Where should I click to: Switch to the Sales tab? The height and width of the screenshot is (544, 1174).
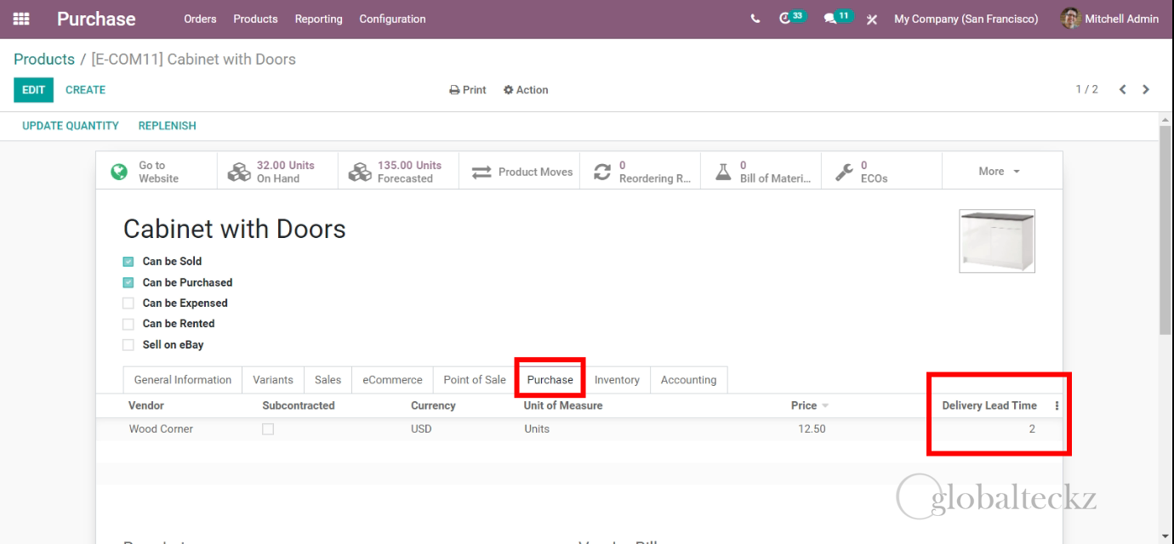(x=328, y=380)
